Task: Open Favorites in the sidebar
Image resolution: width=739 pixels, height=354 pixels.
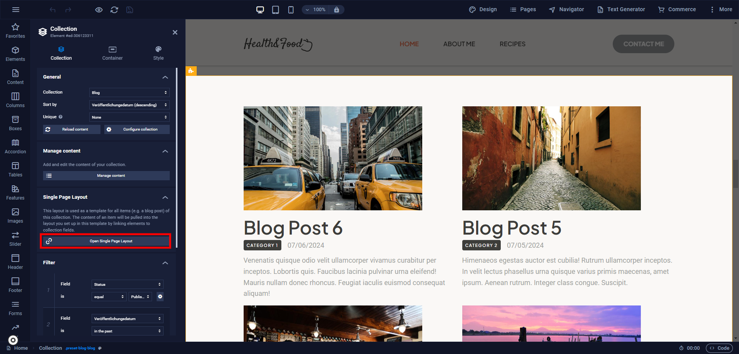Action: (15, 31)
